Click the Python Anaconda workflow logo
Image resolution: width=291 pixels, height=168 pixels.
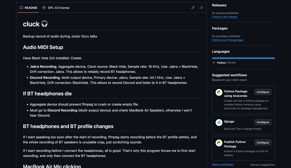[219, 92]
